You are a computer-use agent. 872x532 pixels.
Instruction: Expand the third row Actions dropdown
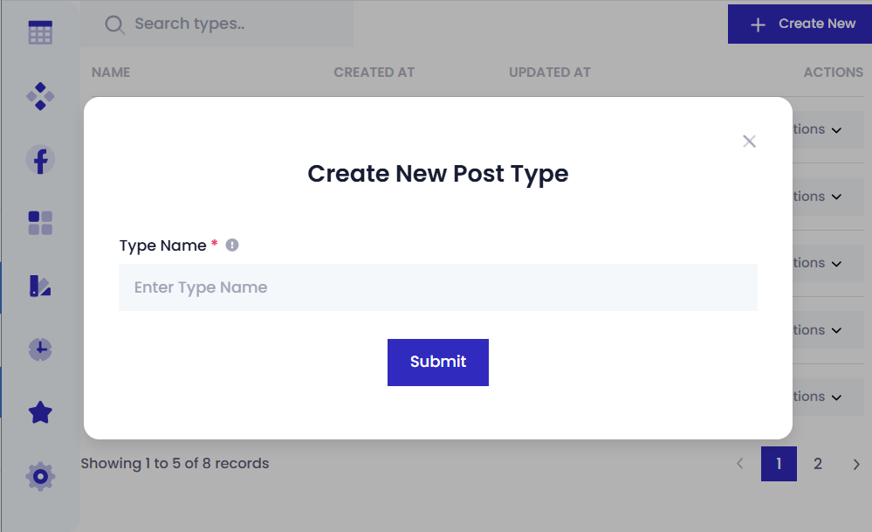tap(818, 263)
